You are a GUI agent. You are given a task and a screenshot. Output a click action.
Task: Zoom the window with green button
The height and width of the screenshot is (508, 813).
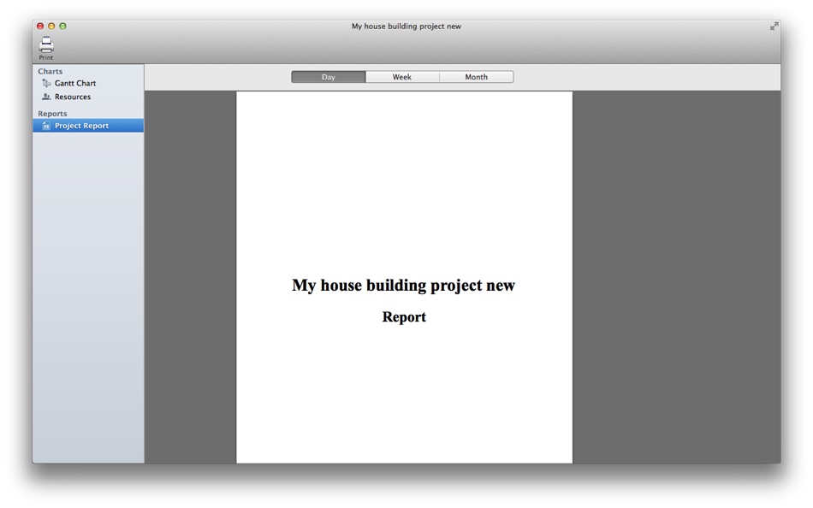pos(62,26)
